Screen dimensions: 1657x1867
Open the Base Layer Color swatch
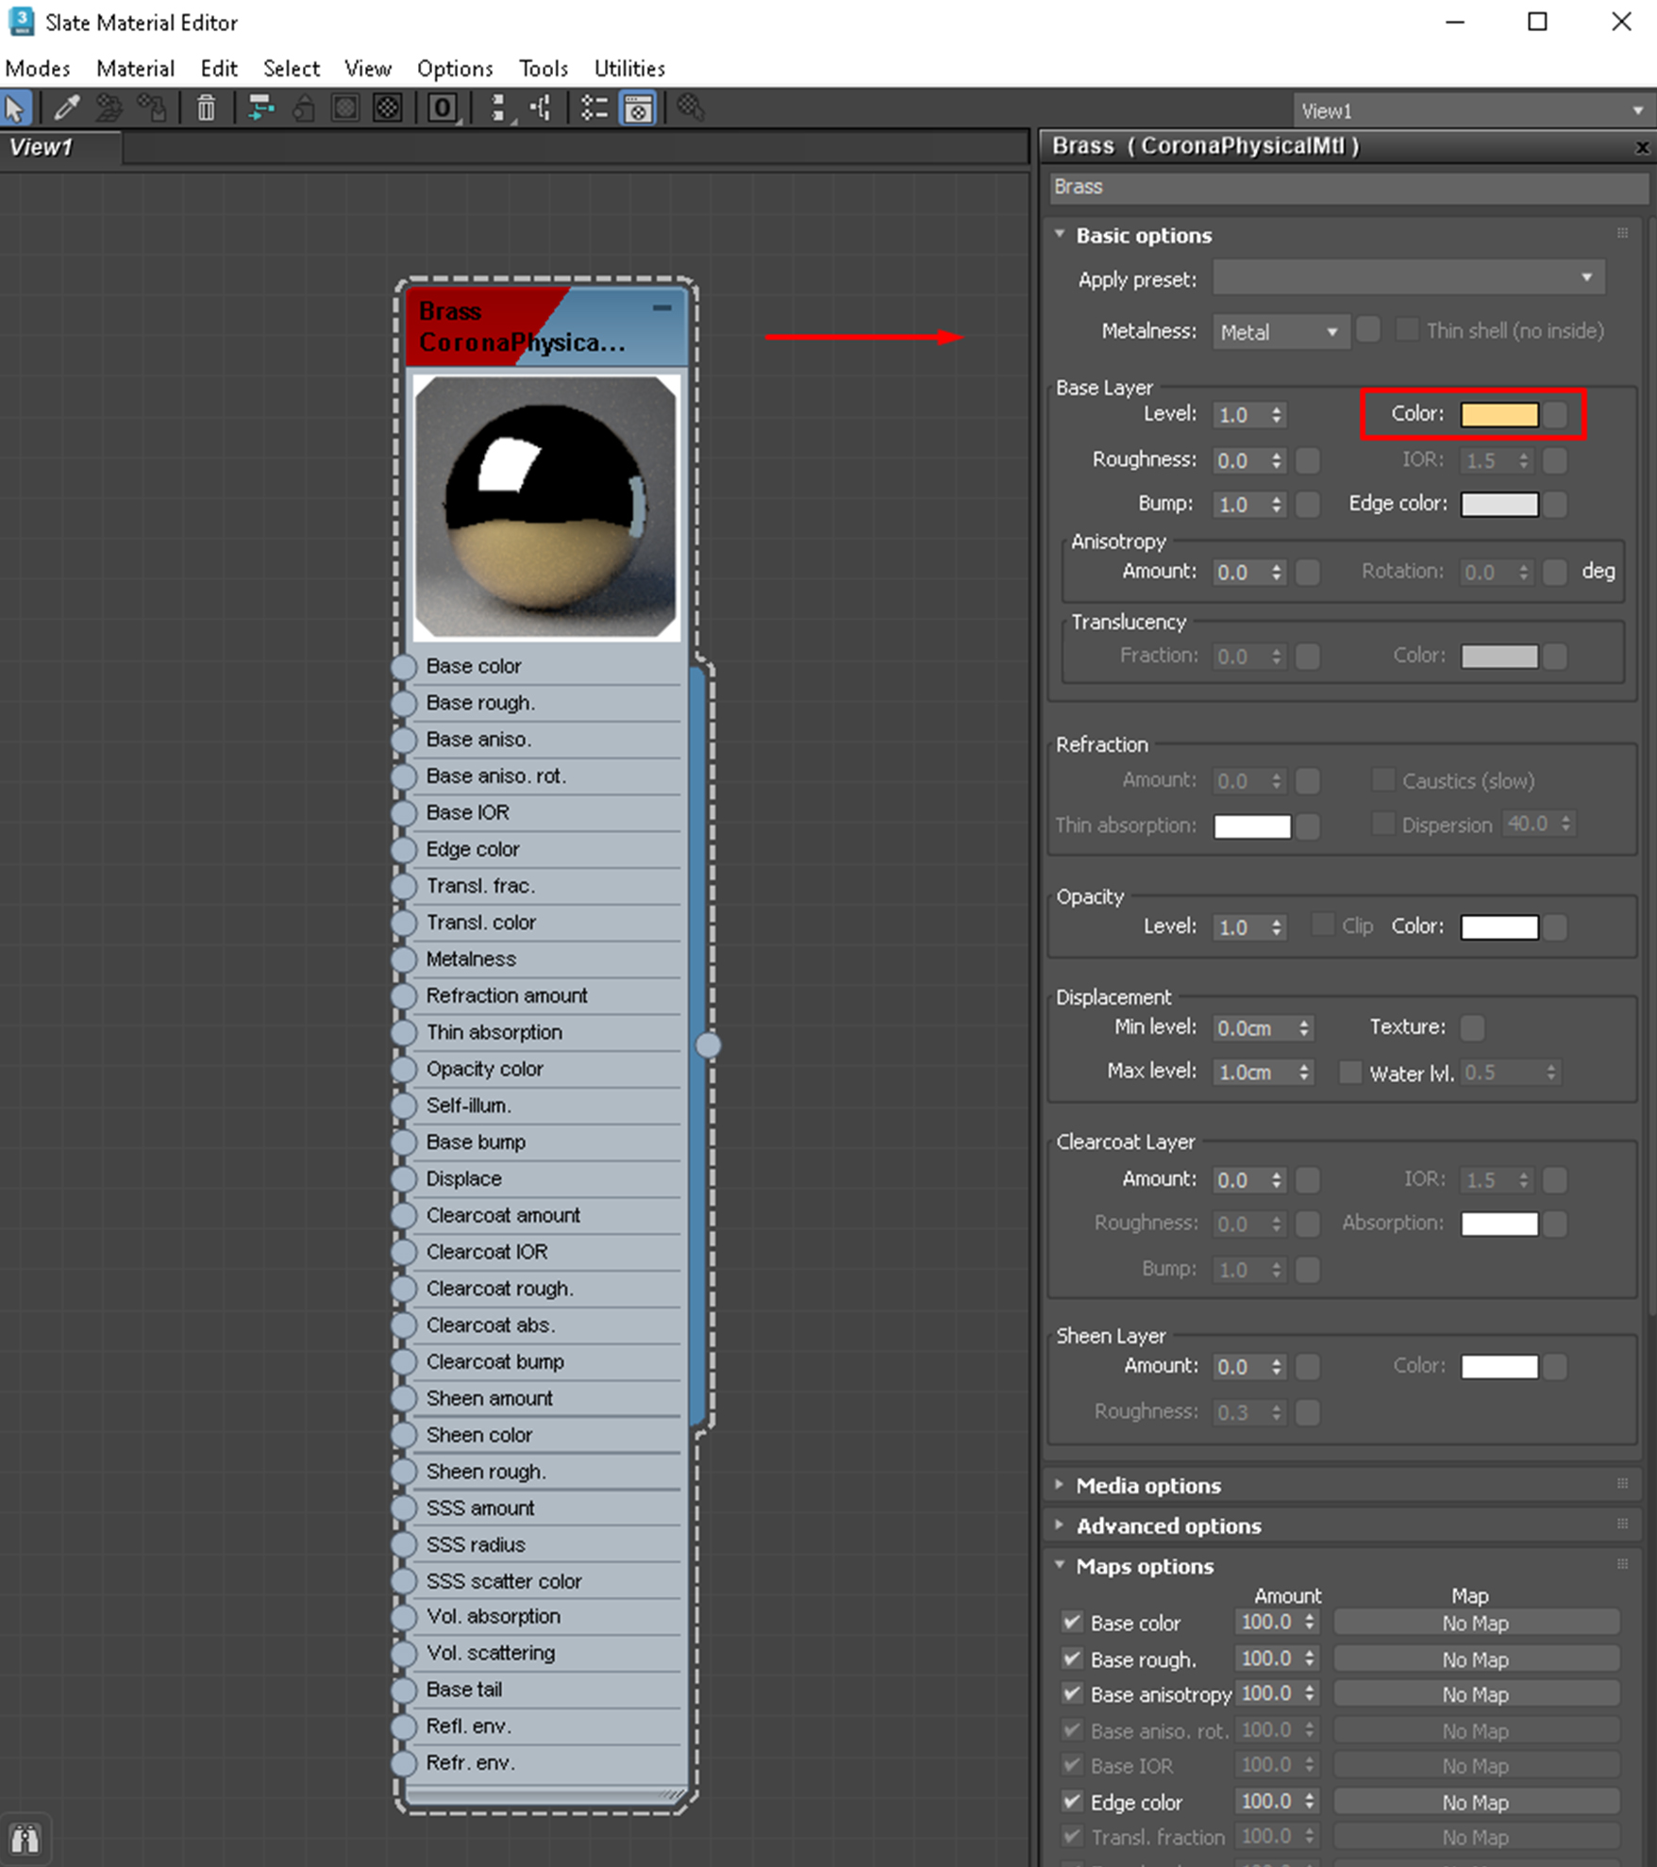click(x=1498, y=414)
